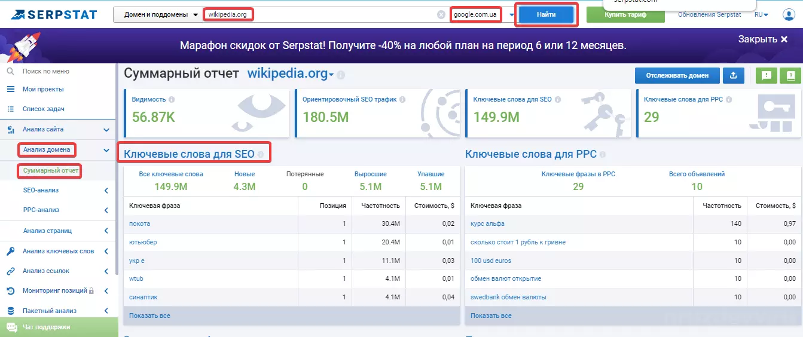The width and height of the screenshot is (803, 337).
Task: Open the Обновления Serpstat link
Action: pyautogui.click(x=710, y=15)
